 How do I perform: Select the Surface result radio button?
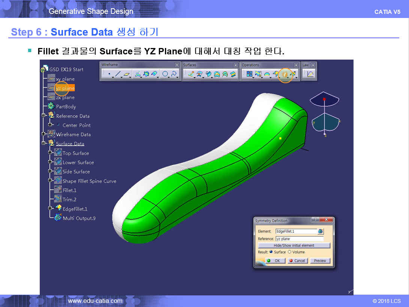(271, 252)
